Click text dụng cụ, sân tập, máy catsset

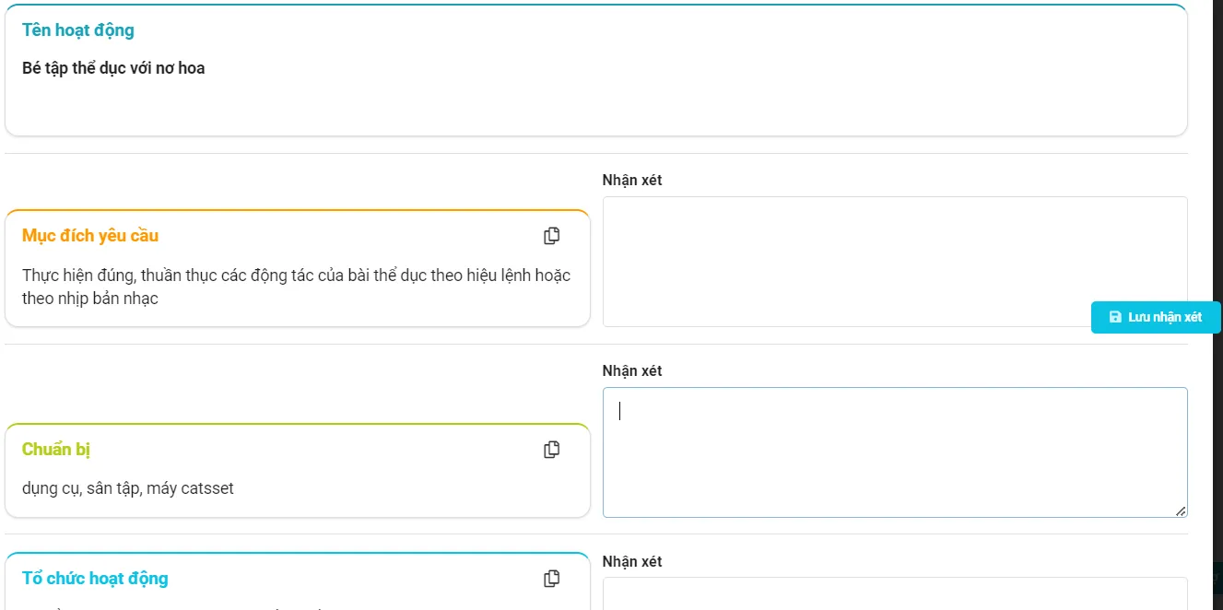[128, 488]
